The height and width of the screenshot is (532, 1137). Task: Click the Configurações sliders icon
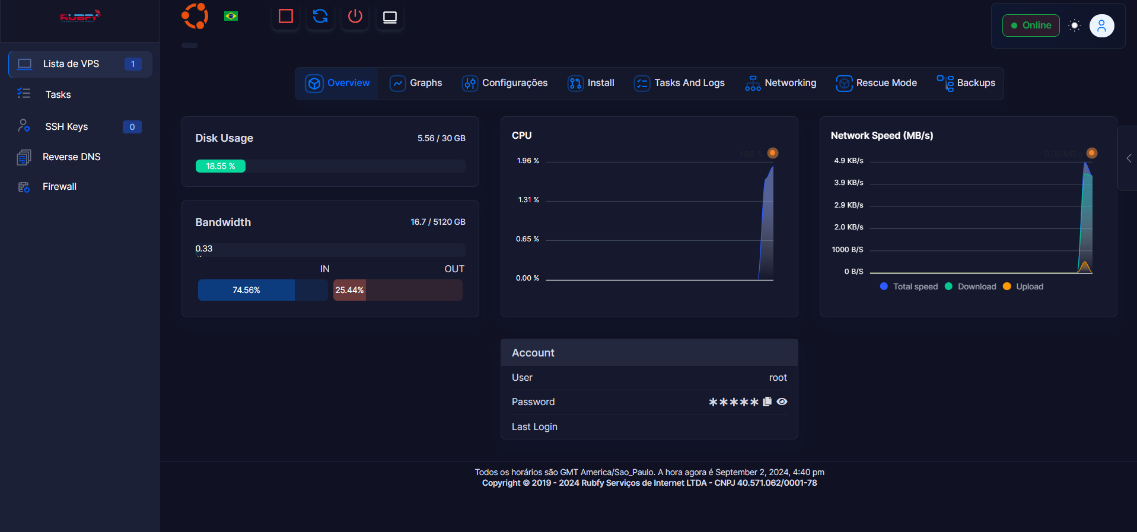(470, 84)
